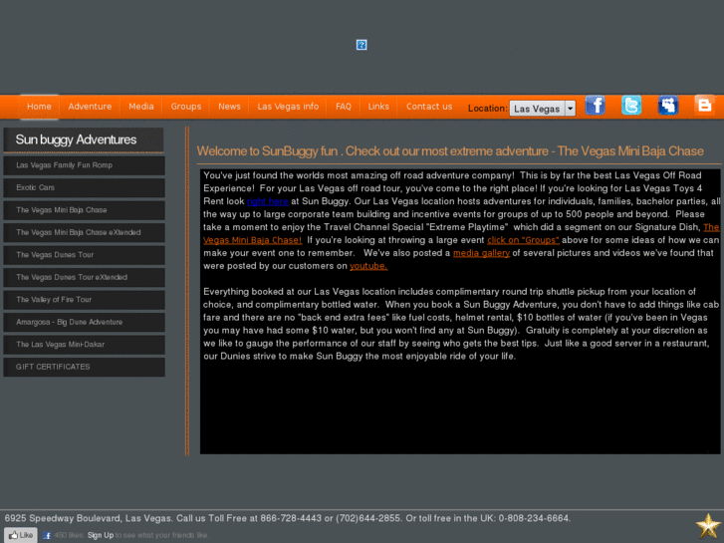Select Las Vegas Family Fun Romp
This screenshot has height=543, width=724.
click(84, 165)
